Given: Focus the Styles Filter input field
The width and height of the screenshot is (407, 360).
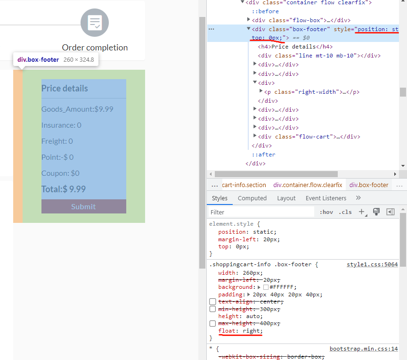Looking at the screenshot, I should coord(261,212).
